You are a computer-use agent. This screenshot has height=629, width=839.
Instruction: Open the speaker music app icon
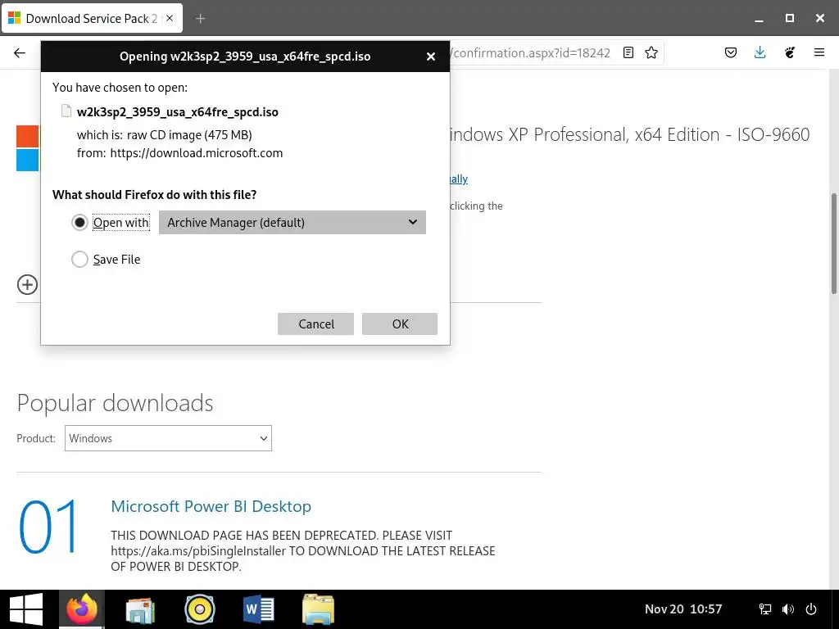[200, 609]
